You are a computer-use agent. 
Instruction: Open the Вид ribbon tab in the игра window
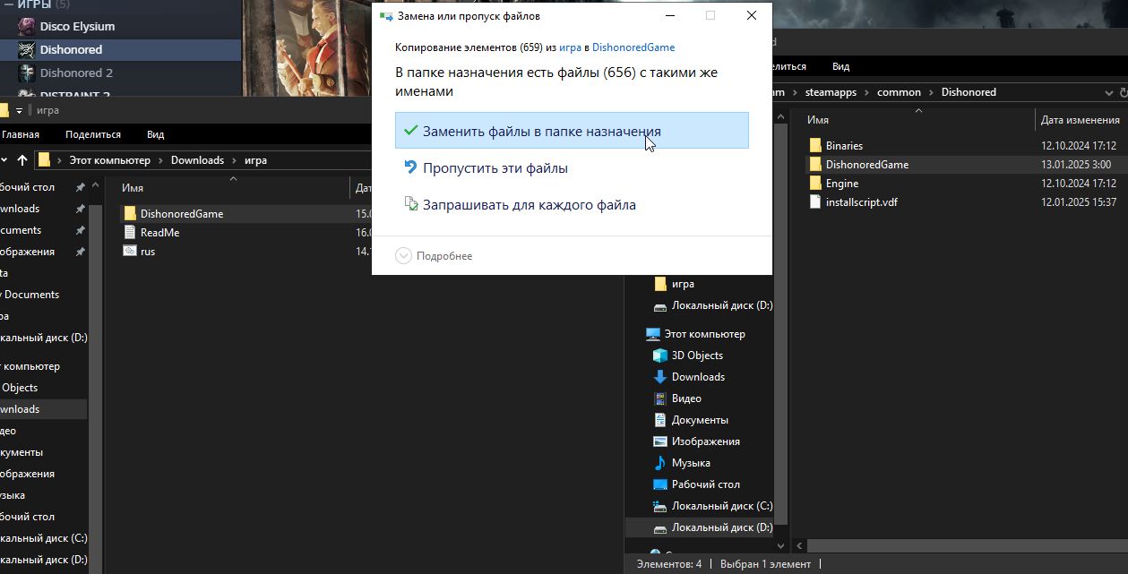click(x=156, y=134)
